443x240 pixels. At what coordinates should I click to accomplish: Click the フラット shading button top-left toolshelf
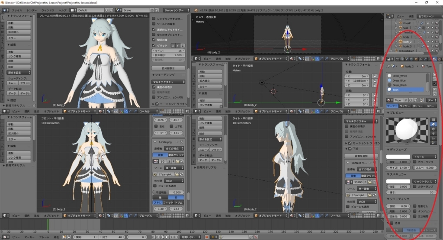click(x=25, y=83)
